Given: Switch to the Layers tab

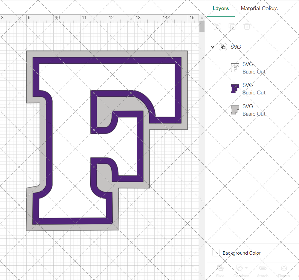Looking at the screenshot, I should click(221, 8).
